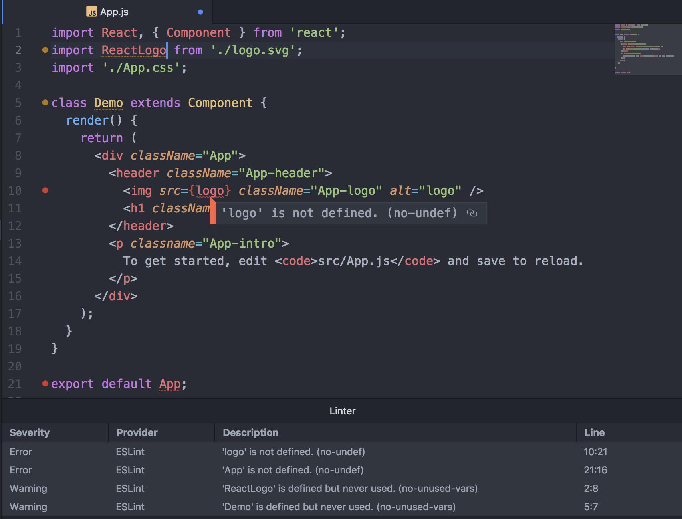Screen dimensions: 682x519
Task: Click the Linter panel title bar
Action: click(342, 411)
